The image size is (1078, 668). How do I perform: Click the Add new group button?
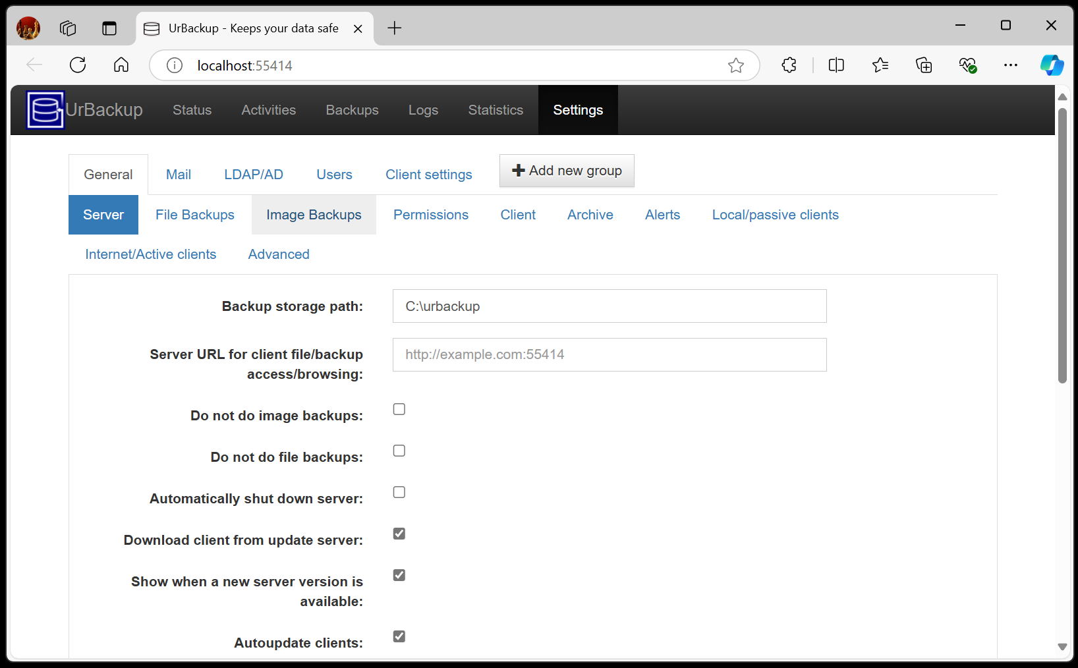point(567,171)
